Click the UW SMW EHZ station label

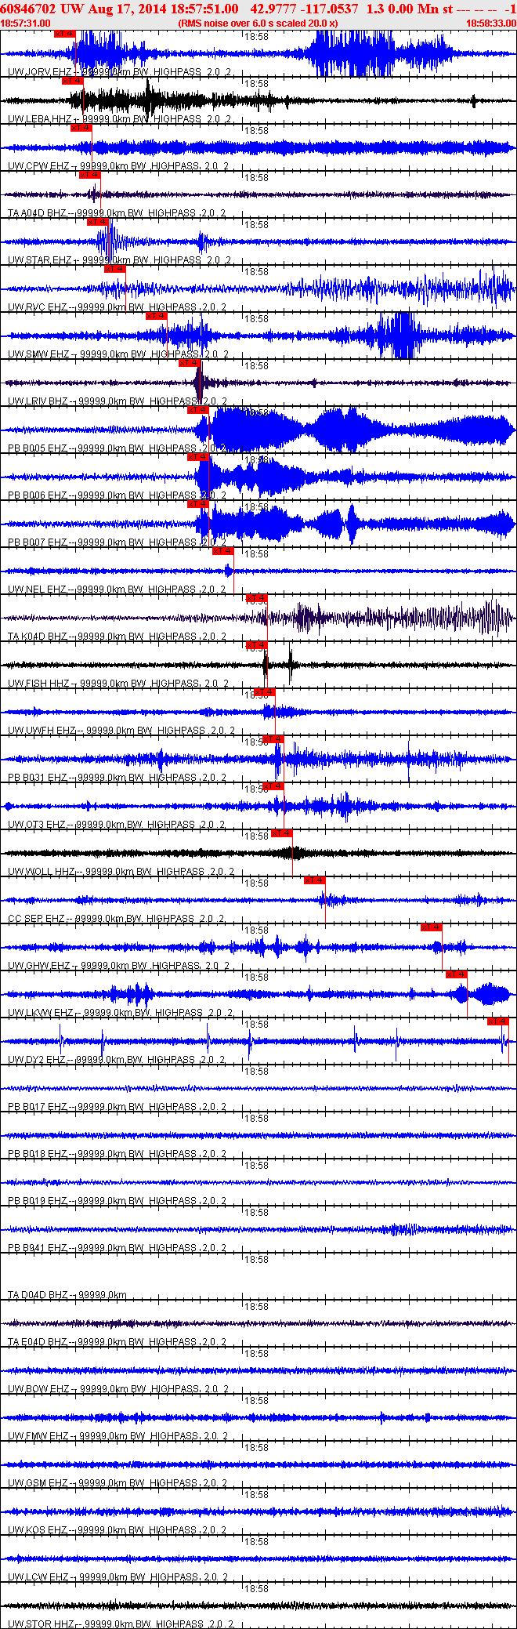38,354
